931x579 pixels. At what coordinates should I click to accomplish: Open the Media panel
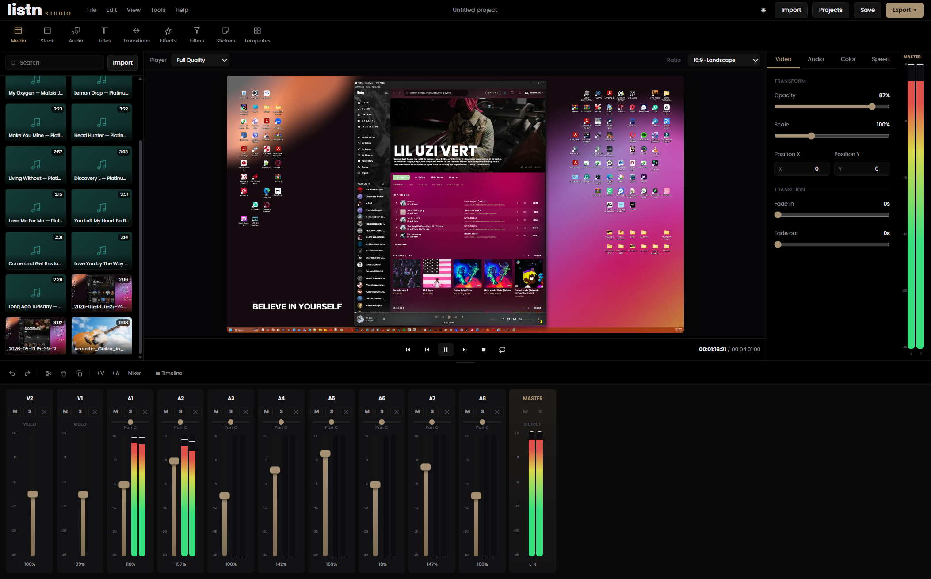coord(18,35)
